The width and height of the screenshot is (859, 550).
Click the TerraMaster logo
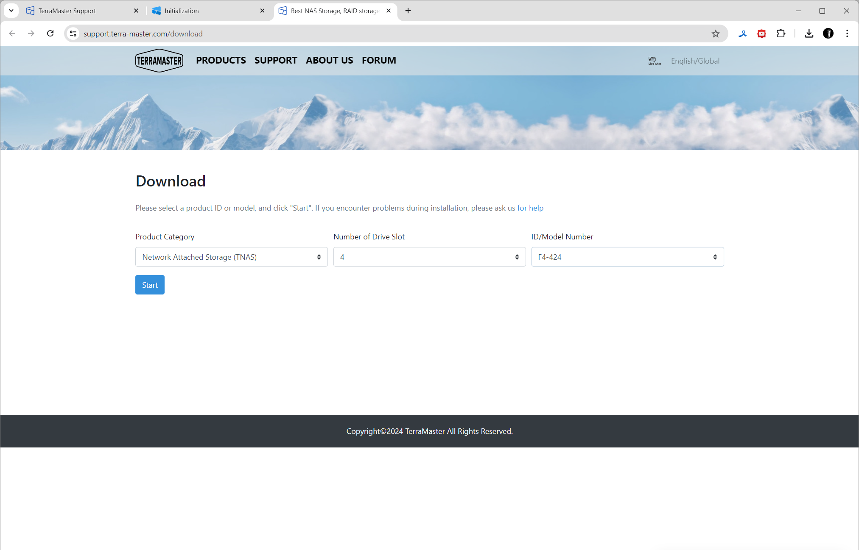tap(159, 61)
